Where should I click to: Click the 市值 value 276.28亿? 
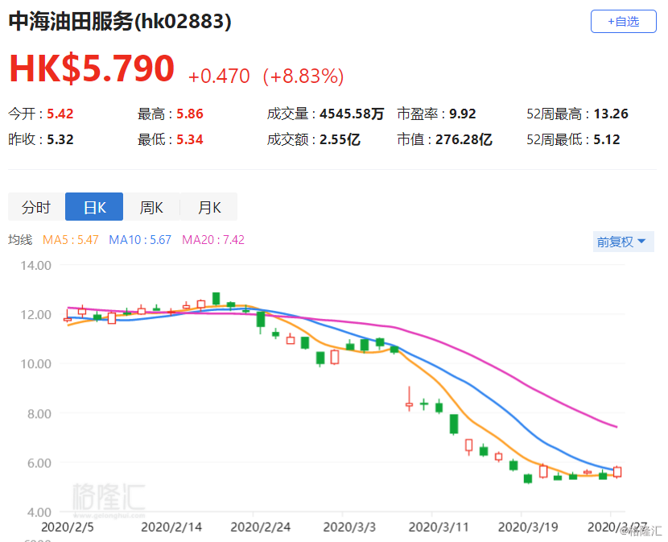click(x=464, y=139)
